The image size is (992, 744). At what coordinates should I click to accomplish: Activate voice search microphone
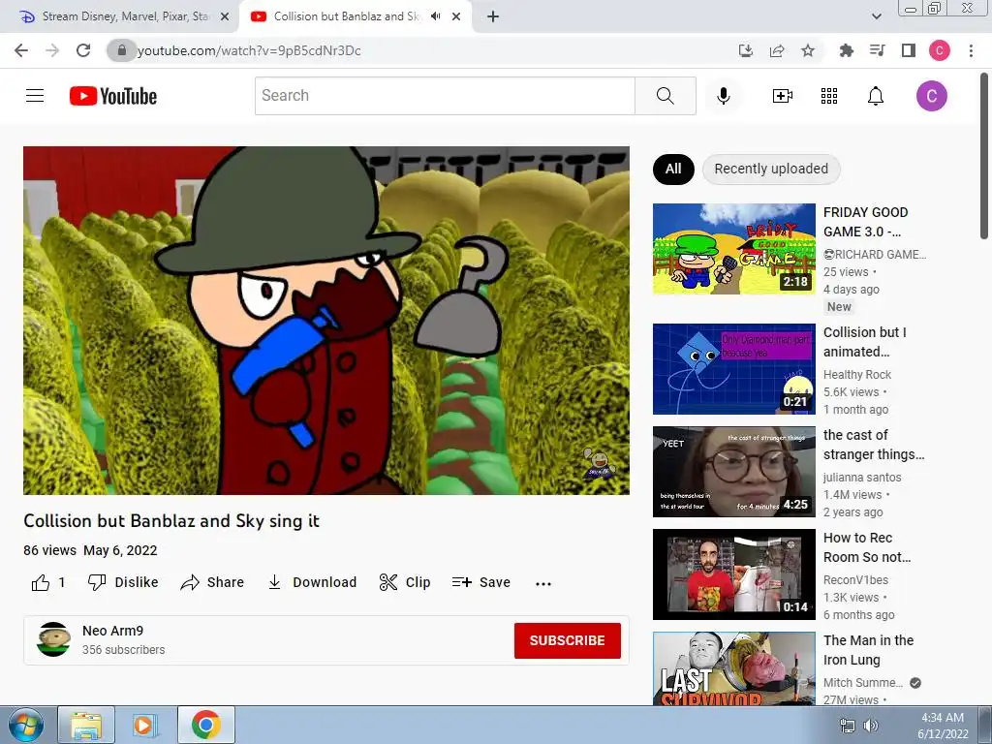click(x=724, y=96)
